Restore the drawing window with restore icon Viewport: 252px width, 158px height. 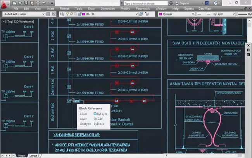tap(245, 8)
